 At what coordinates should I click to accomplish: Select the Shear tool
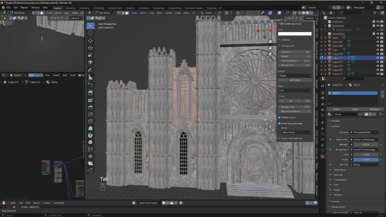click(x=91, y=163)
